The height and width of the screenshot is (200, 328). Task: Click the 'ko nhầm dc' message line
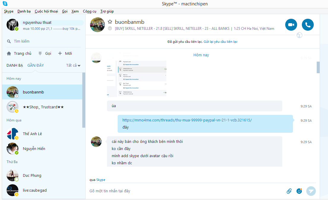pos(122,163)
